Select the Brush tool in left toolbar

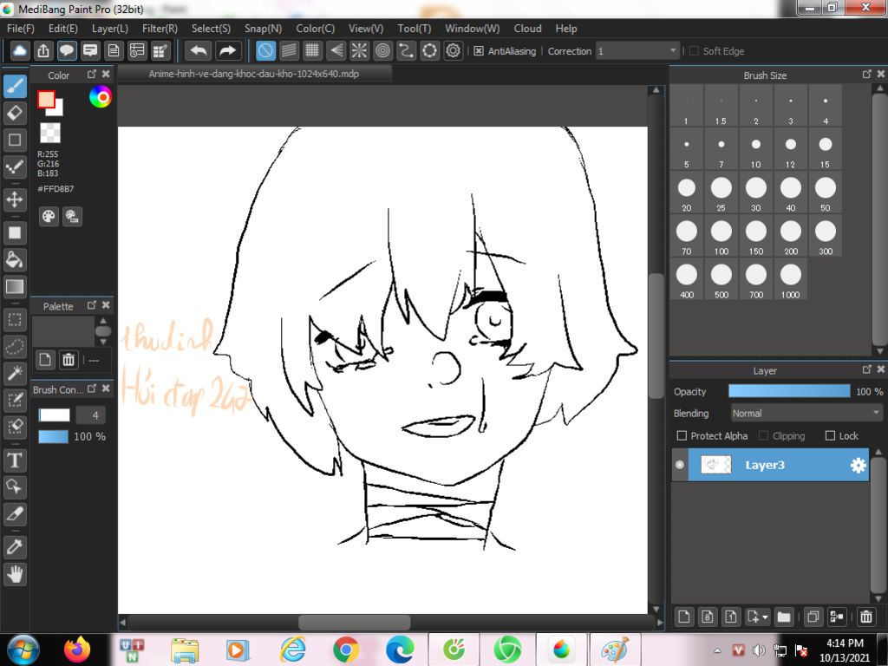(x=15, y=86)
